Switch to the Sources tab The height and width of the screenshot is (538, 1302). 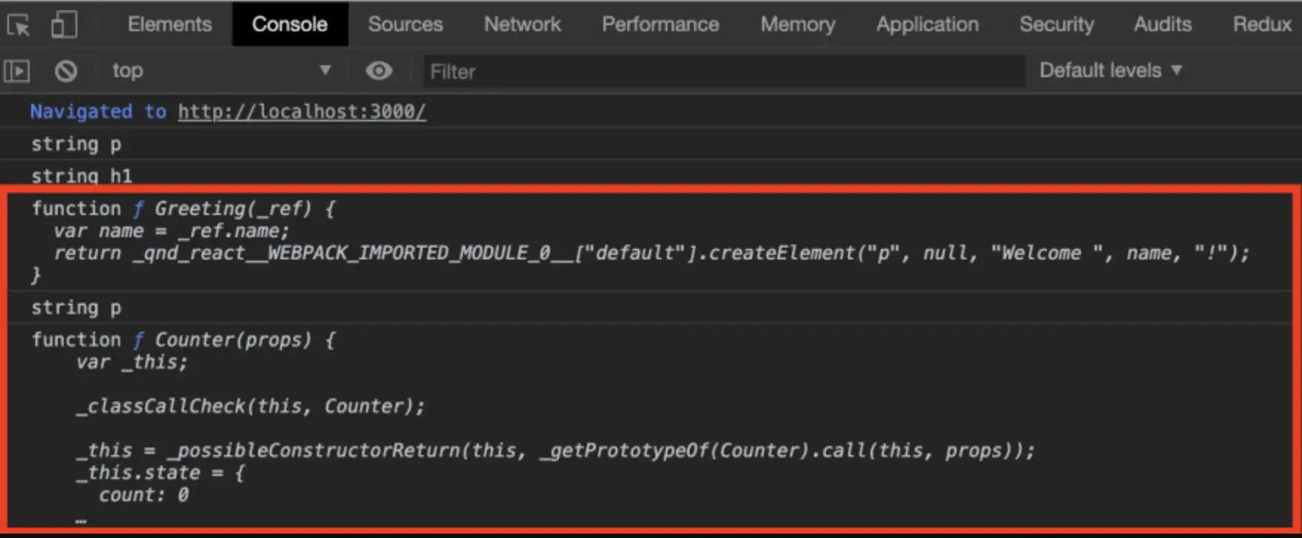pyautogui.click(x=405, y=24)
